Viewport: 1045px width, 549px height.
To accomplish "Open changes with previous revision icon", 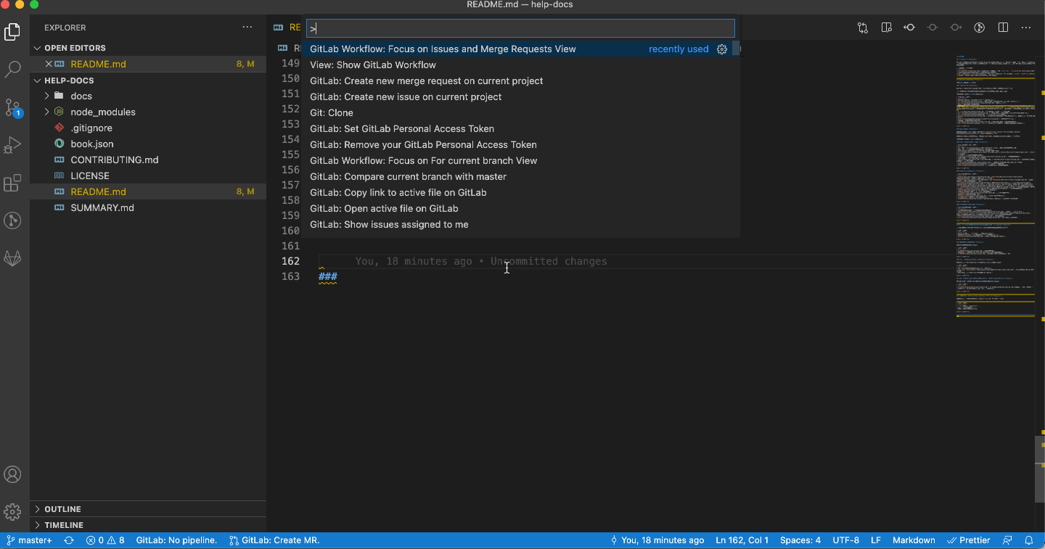I will 909,28.
